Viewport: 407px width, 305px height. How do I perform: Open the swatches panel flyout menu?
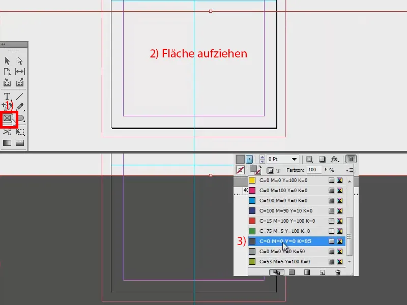(x=350, y=170)
